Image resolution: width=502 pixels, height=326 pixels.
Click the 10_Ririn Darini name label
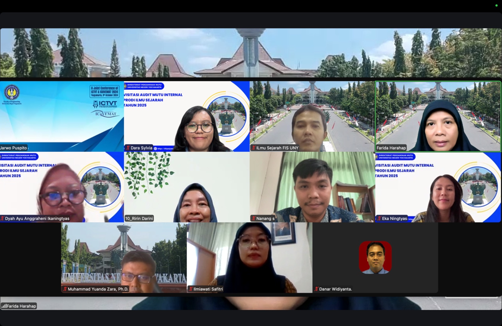click(139, 218)
